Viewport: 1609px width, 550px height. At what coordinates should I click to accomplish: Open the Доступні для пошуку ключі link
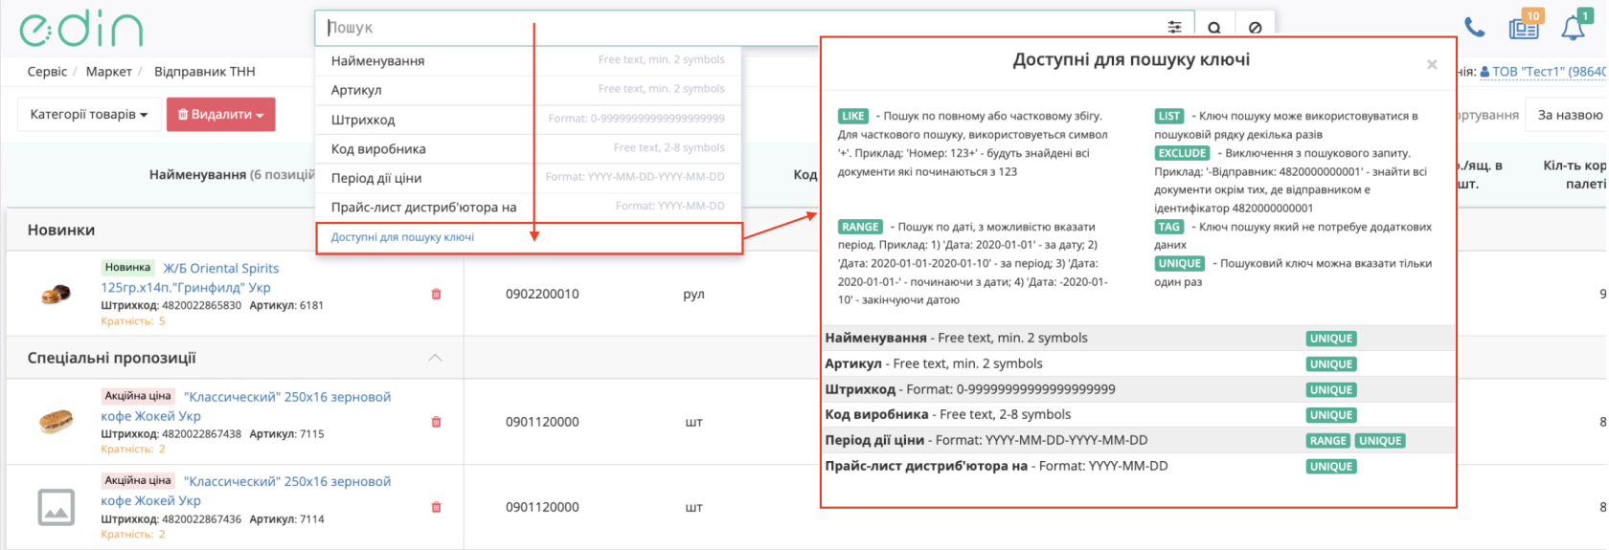[x=402, y=237]
